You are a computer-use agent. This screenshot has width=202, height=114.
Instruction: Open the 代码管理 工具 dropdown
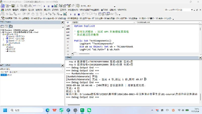click(11, 18)
